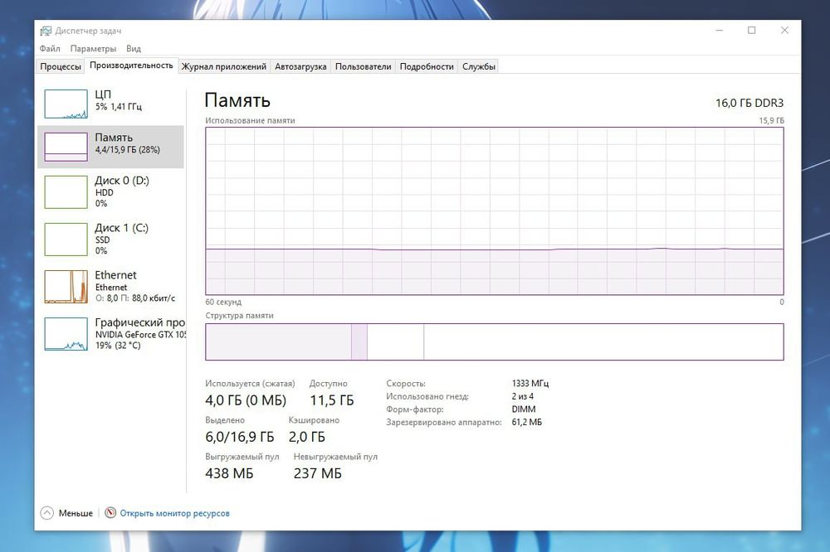Image resolution: width=830 pixels, height=552 pixels.
Task: Click the 1333 МГц speed value
Action: pos(530,383)
